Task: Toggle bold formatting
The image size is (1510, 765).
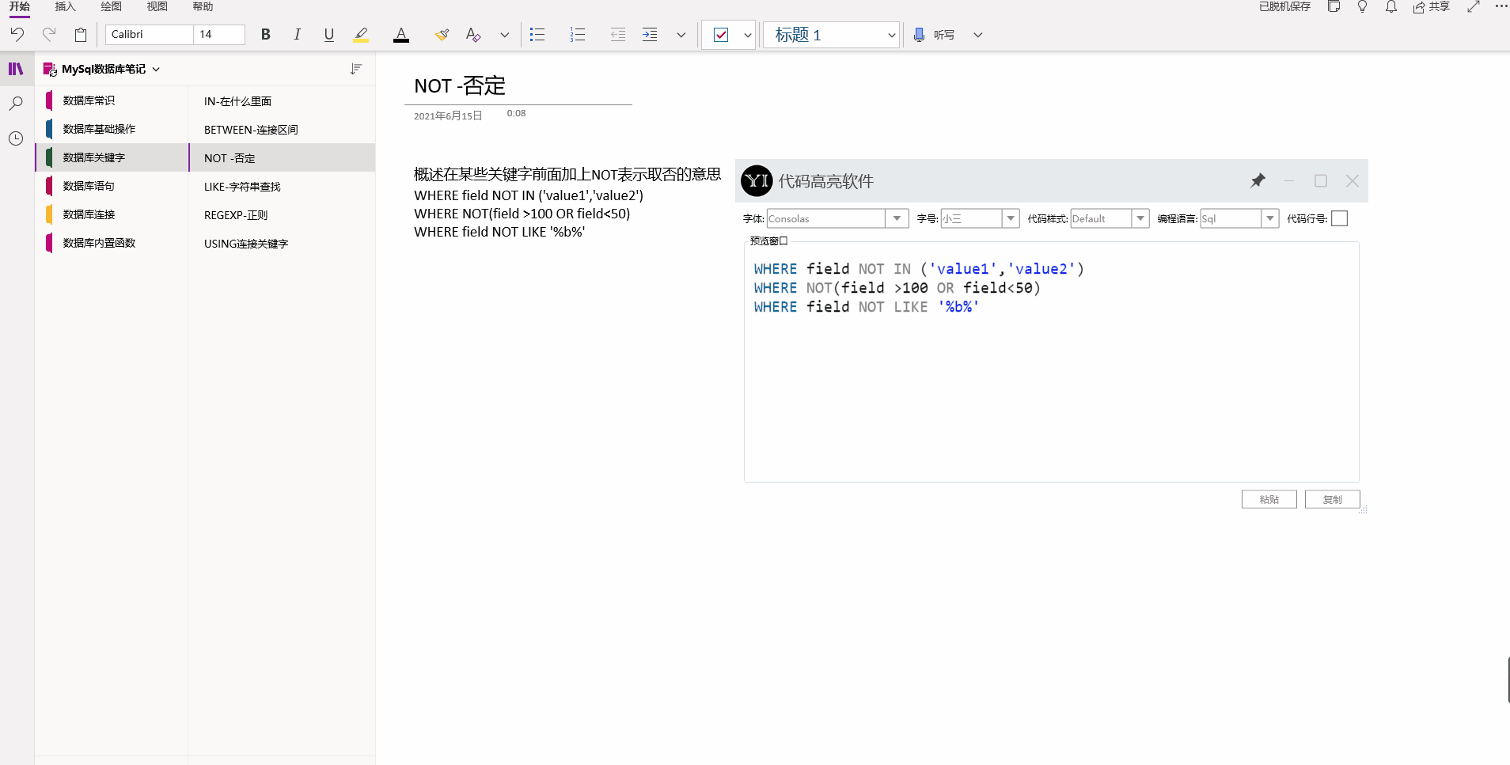Action: (266, 34)
